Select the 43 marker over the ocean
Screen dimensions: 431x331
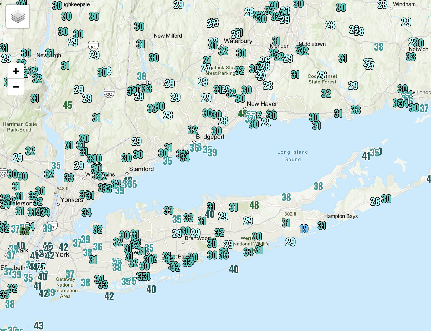39,326
